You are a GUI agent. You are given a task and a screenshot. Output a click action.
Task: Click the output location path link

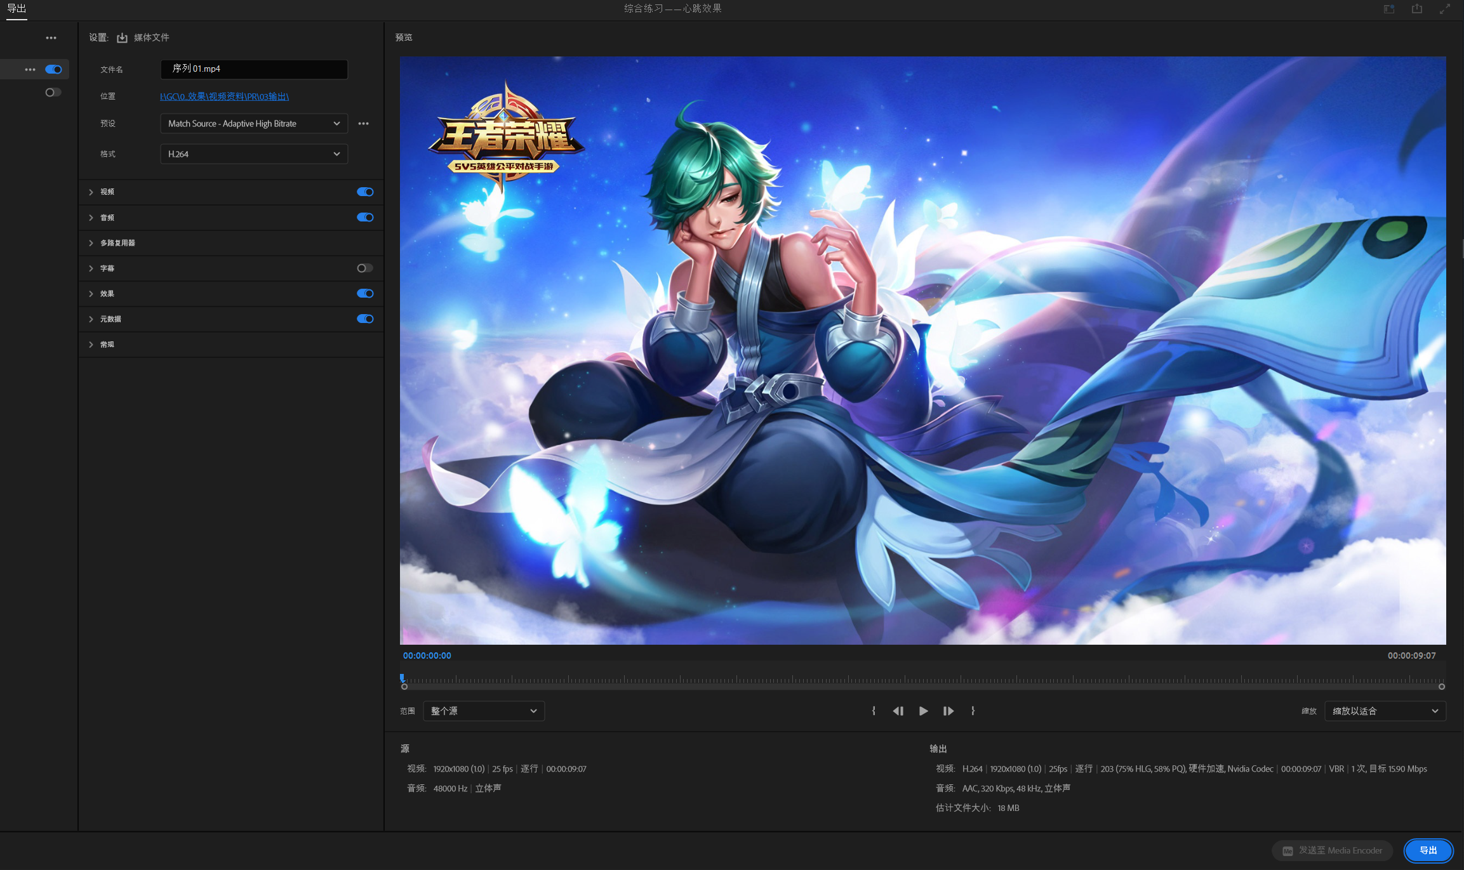[x=224, y=96]
